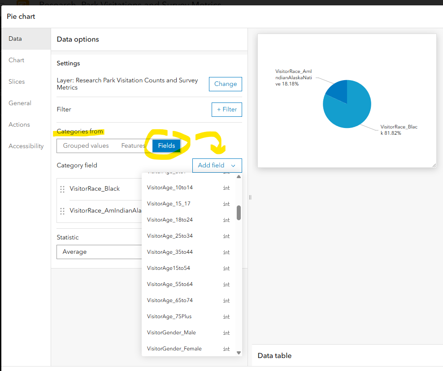
Task: Open the Data tab in sidebar
Action: click(x=26, y=38)
